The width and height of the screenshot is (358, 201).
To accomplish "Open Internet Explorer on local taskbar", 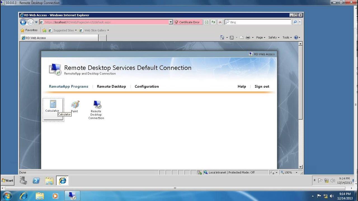I will pos(23,196).
